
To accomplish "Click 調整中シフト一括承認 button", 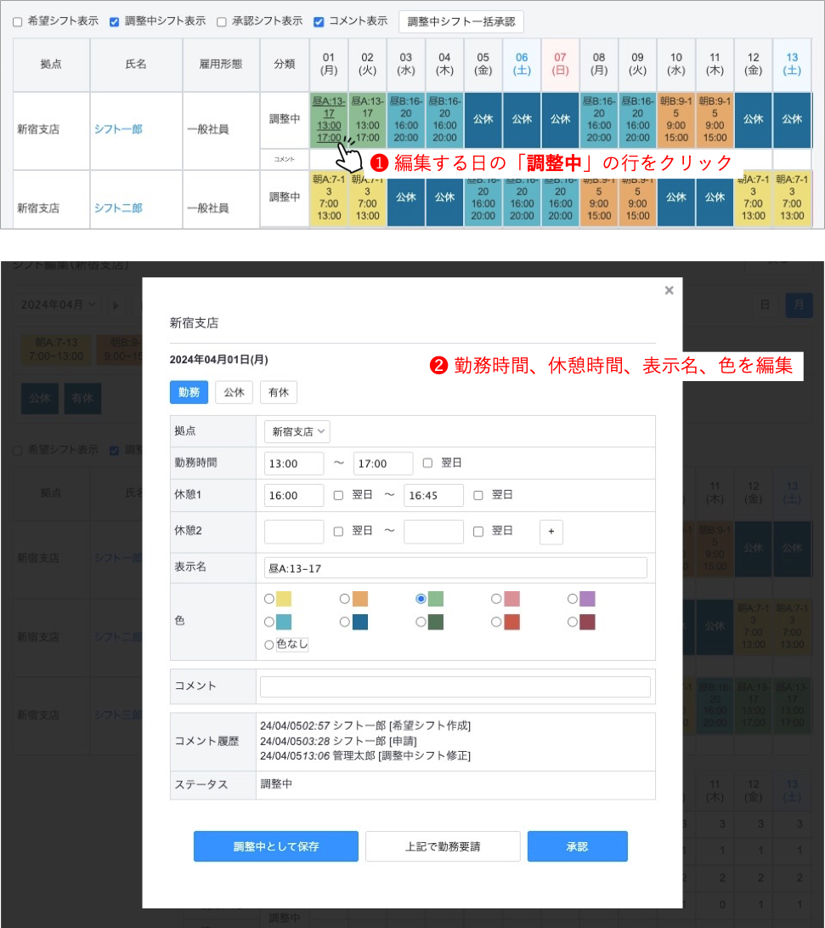I will pos(461,21).
